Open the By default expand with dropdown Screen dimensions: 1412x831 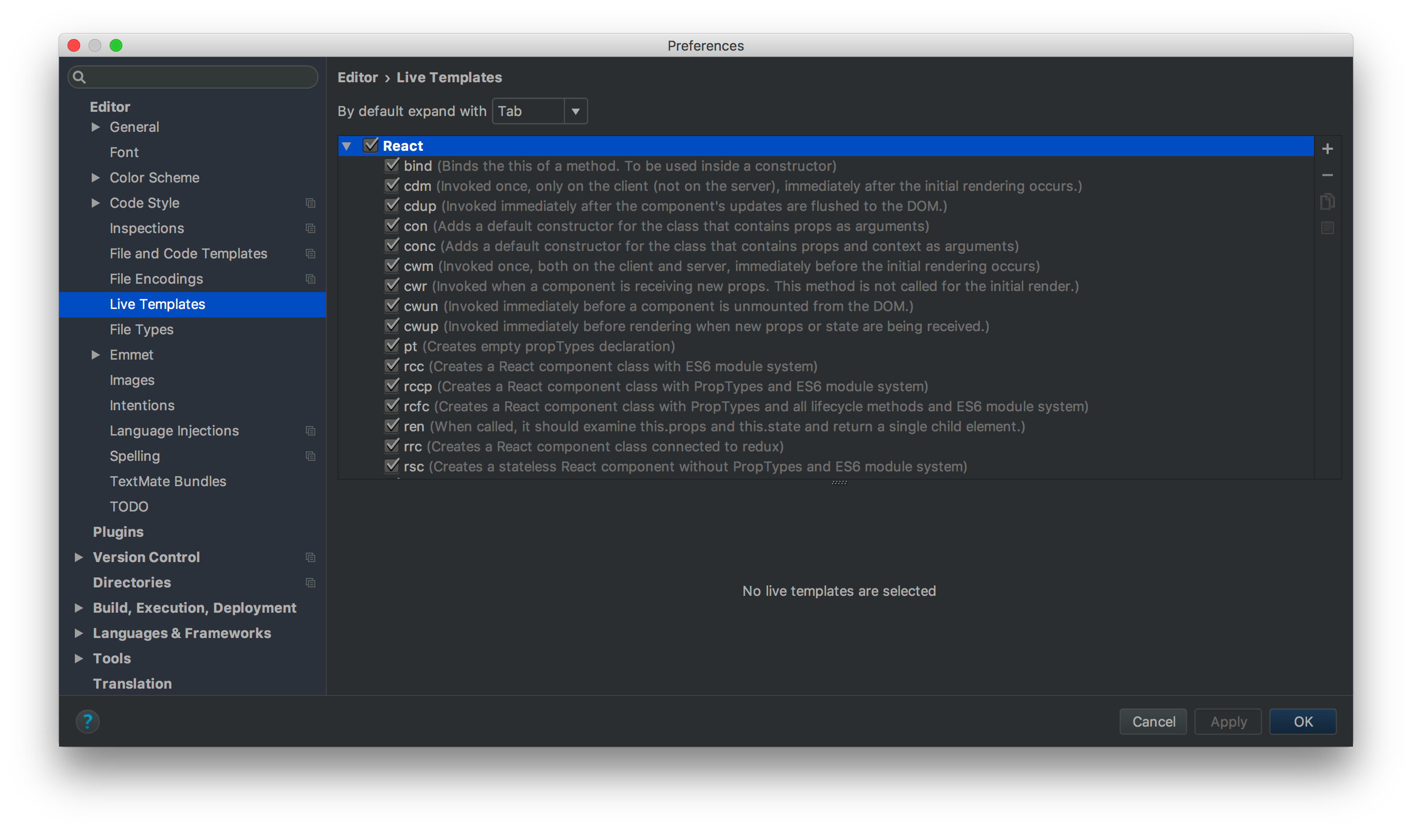coord(576,111)
